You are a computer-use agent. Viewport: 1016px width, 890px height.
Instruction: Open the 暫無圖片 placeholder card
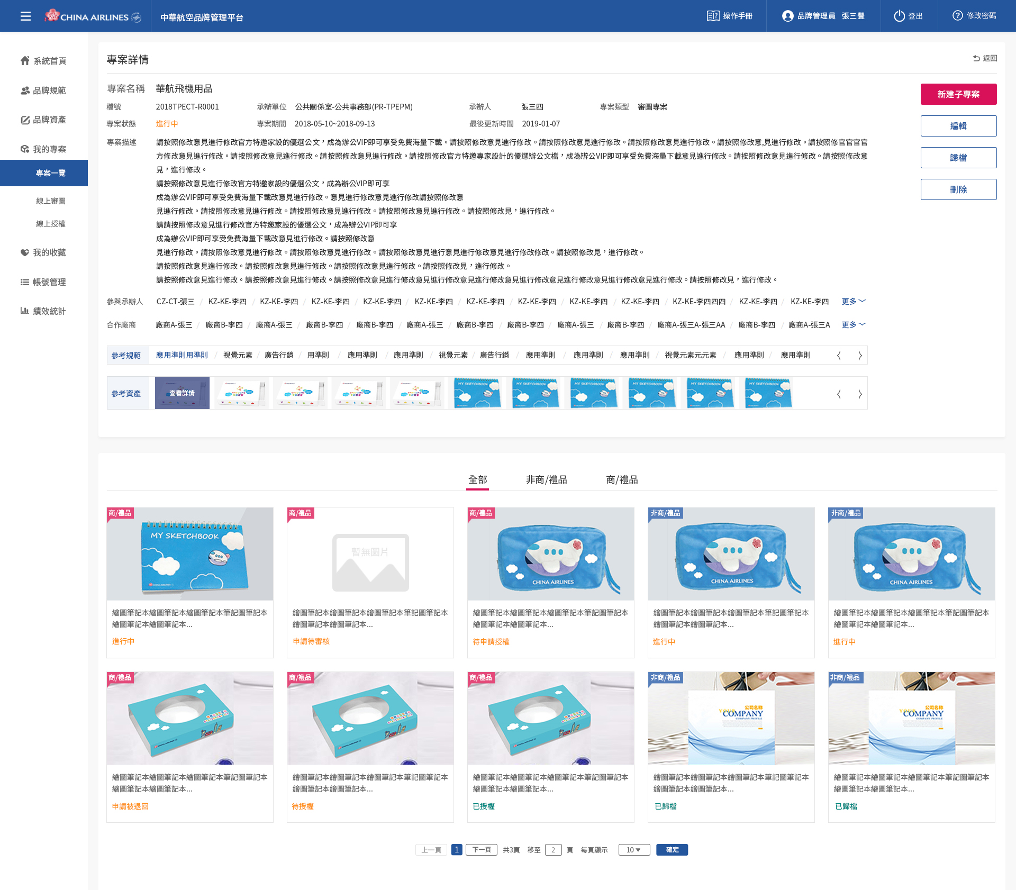(370, 582)
